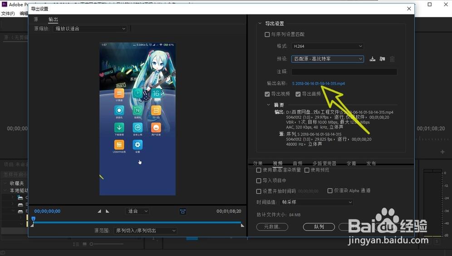
Task: Click the Save Preset icon
Action: 373,59
